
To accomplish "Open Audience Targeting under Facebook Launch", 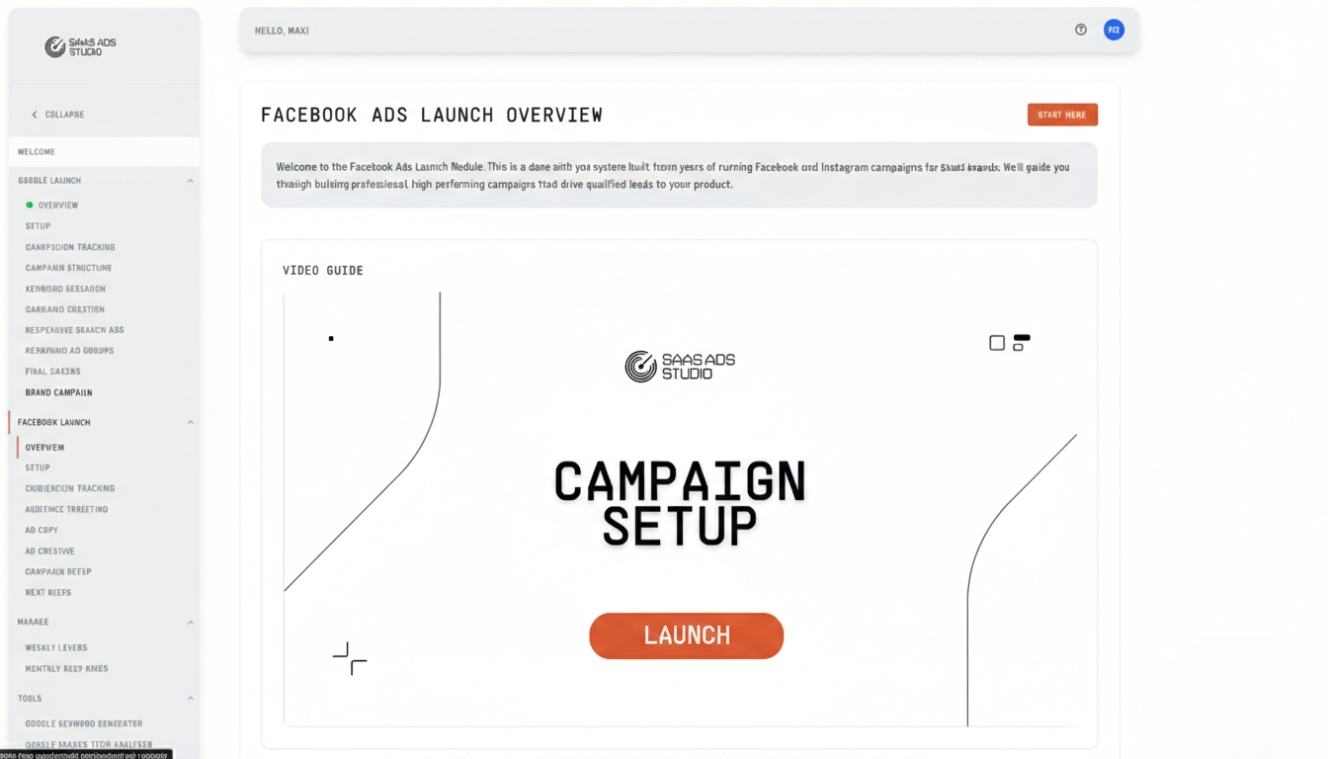I will pos(64,509).
